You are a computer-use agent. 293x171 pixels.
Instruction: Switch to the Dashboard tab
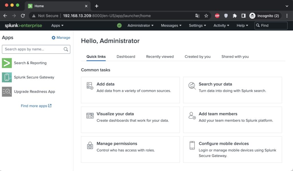pyautogui.click(x=126, y=57)
